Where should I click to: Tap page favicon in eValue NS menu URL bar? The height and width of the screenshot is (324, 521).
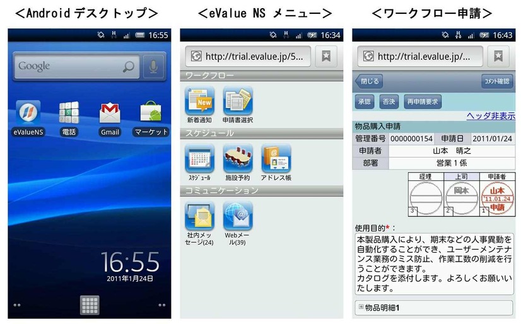click(x=196, y=57)
